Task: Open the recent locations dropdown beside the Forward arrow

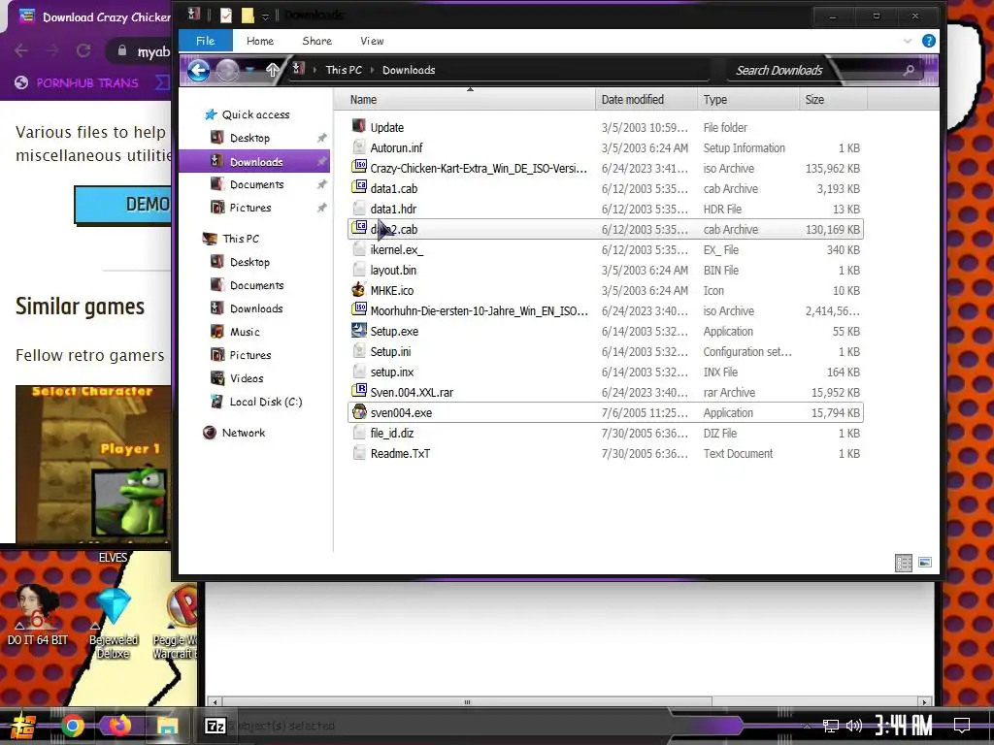Action: pos(250,70)
